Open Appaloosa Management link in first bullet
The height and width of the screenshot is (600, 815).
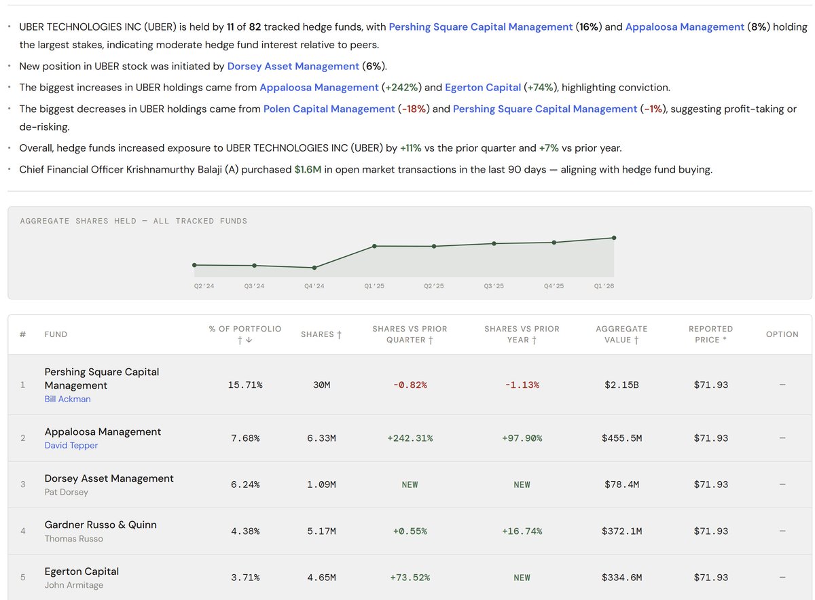(685, 27)
